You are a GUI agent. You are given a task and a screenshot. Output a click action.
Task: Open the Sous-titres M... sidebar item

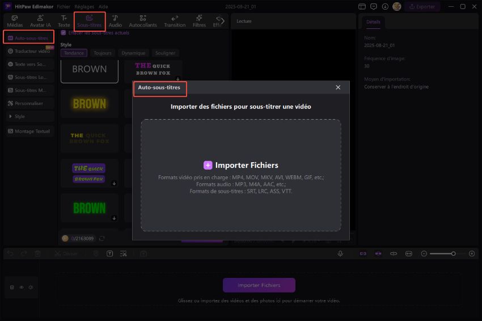click(x=30, y=90)
